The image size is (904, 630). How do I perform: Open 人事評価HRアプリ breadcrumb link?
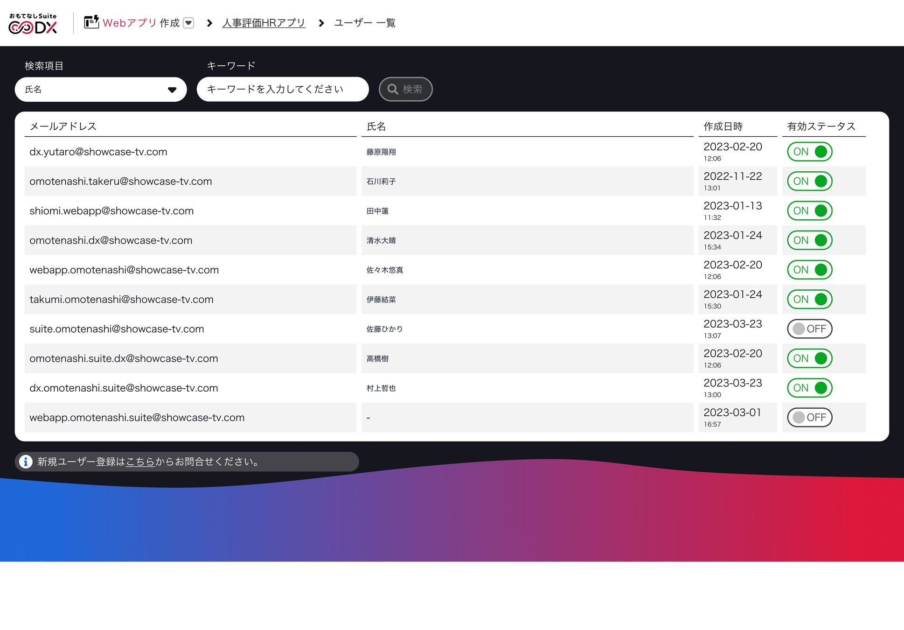(x=264, y=23)
